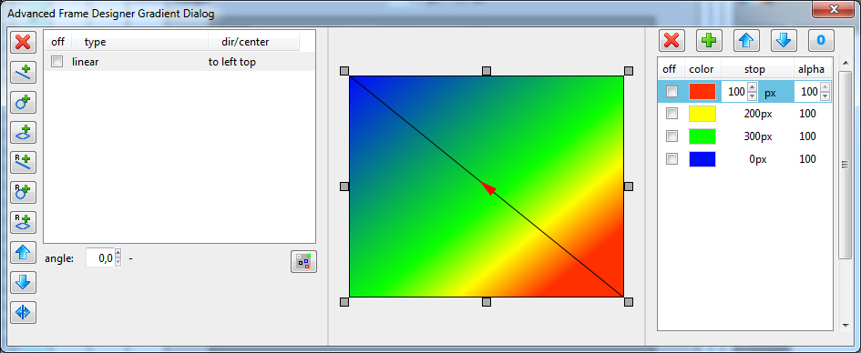The height and width of the screenshot is (353, 861).
Task: Toggle the off checkbox for the linear gradient
Action: tap(57, 62)
